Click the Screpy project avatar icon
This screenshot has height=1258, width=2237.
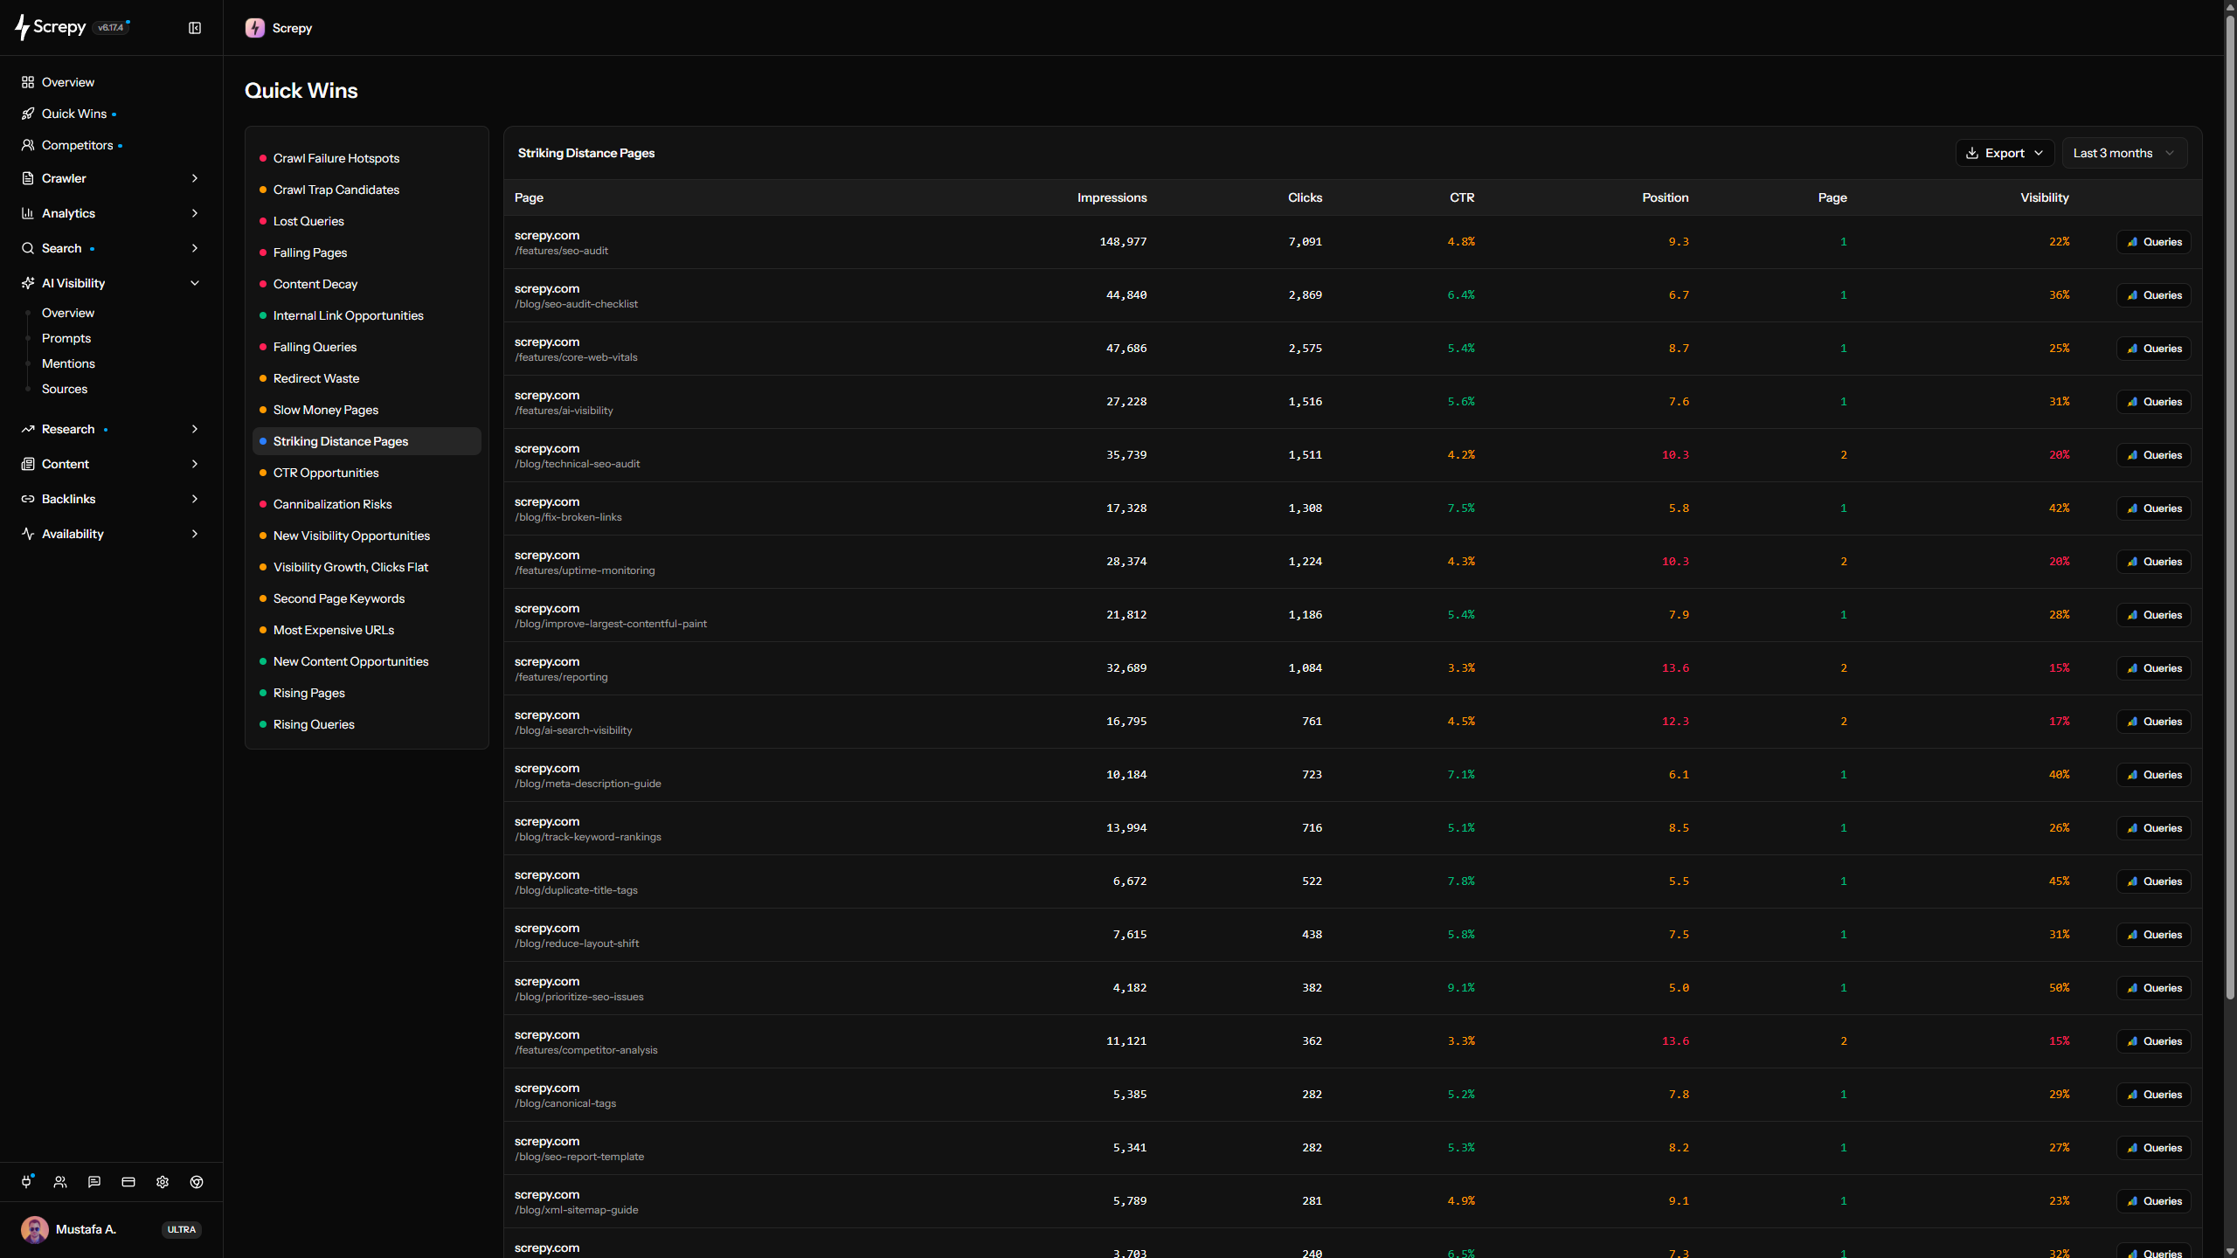coord(255,28)
